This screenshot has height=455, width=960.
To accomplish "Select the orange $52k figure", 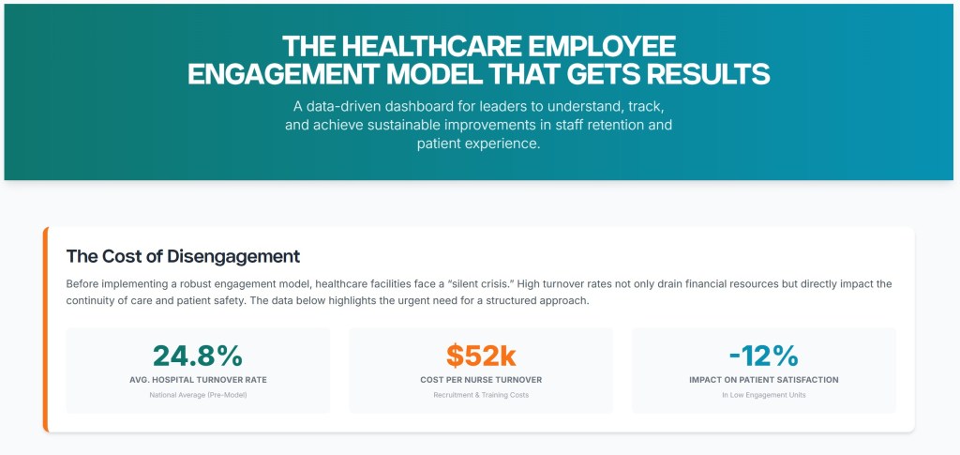I will pos(481,356).
